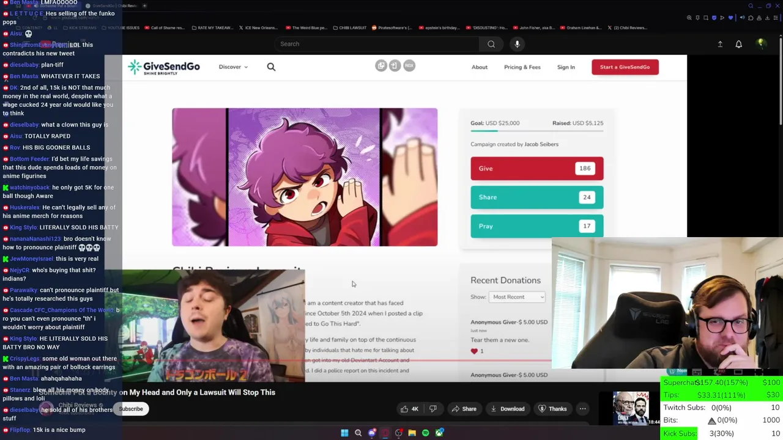Open the more actions ellipsis menu
The image size is (783, 440).
[582, 409]
